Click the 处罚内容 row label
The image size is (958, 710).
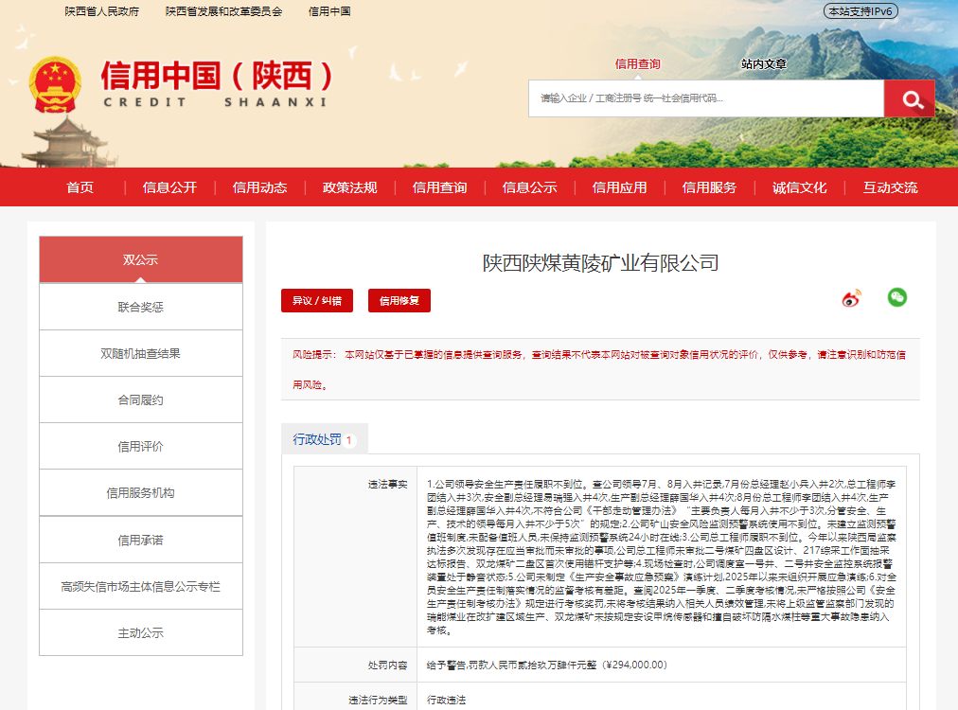click(x=387, y=665)
